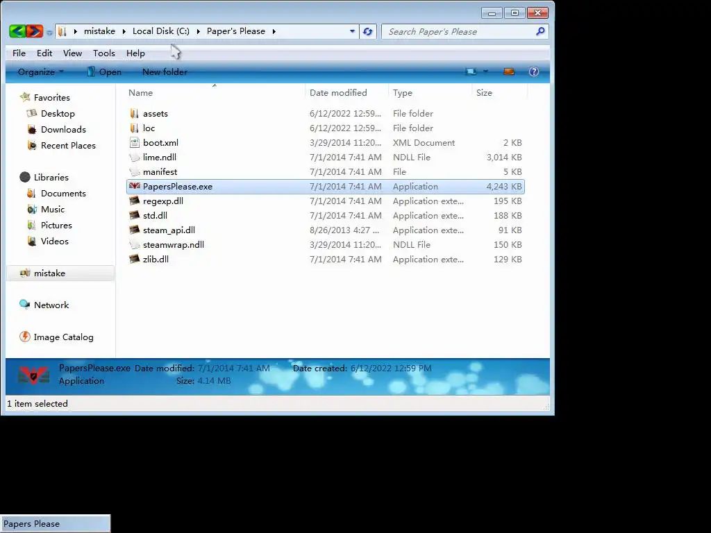Expand the arrow after Paper's Please in the breadcrumb

coord(274,31)
